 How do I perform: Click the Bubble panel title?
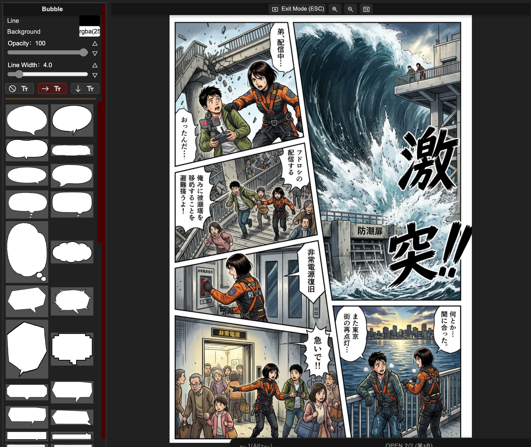52,9
